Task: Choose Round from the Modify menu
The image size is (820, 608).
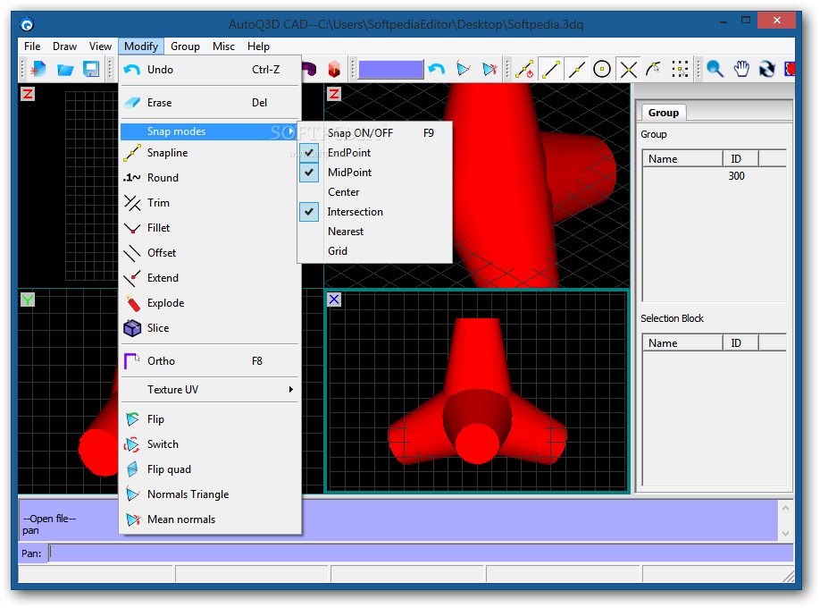Action: coord(210,178)
